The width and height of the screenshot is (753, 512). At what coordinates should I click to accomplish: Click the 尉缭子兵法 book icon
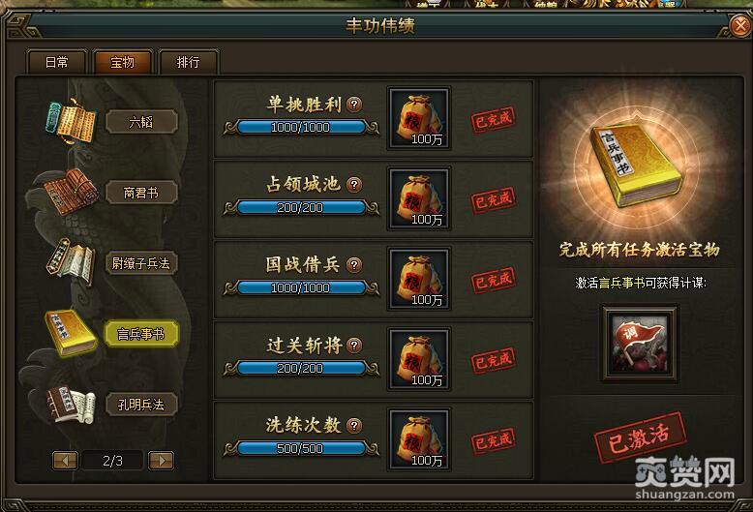pyautogui.click(x=71, y=262)
